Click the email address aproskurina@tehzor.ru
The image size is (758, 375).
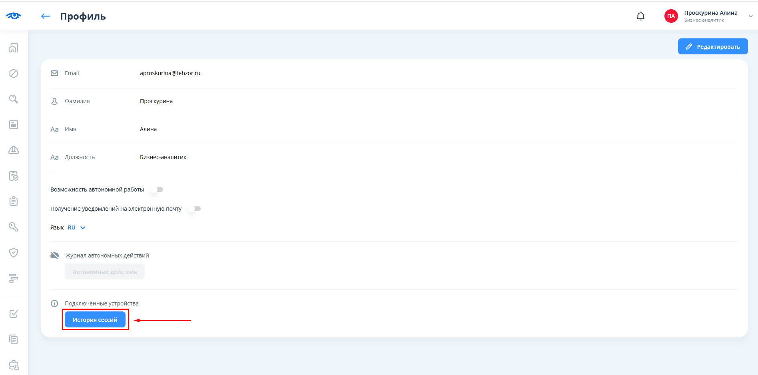coord(170,73)
